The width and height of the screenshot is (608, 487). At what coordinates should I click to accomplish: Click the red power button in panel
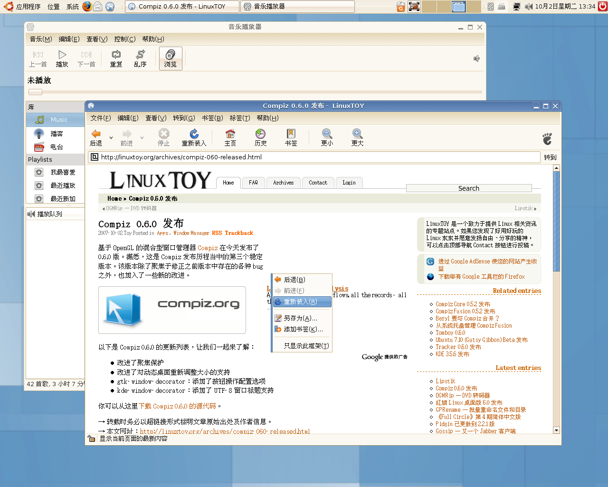(602, 6)
